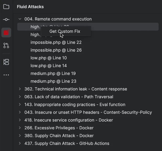
Task: Expand 437. Supply Chain Attack - GitHub Actions
Action: [20, 143]
